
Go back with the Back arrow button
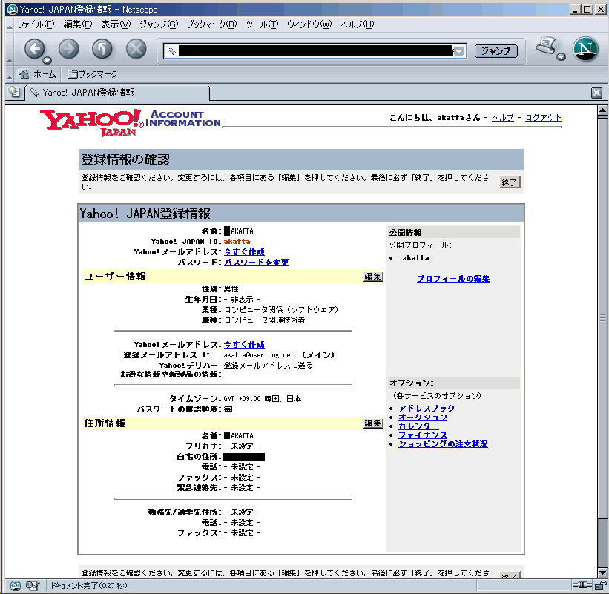[35, 49]
